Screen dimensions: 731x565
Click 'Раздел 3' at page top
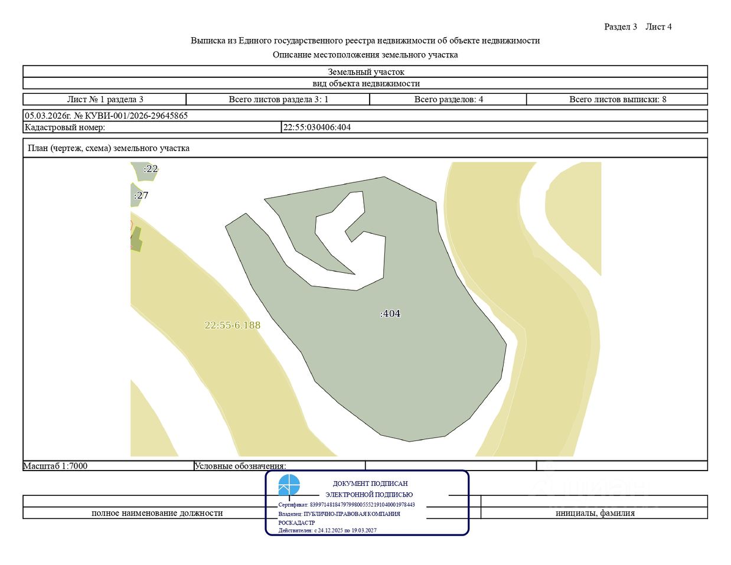(621, 27)
